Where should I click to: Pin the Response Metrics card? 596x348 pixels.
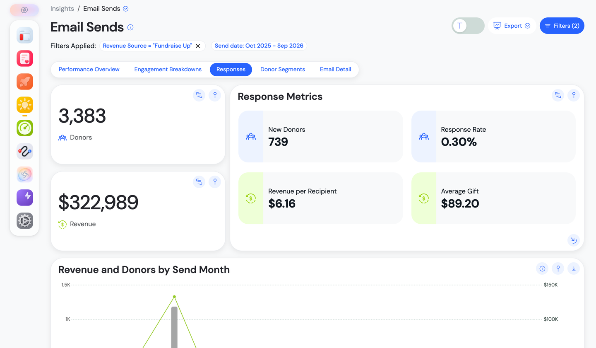[x=574, y=95]
